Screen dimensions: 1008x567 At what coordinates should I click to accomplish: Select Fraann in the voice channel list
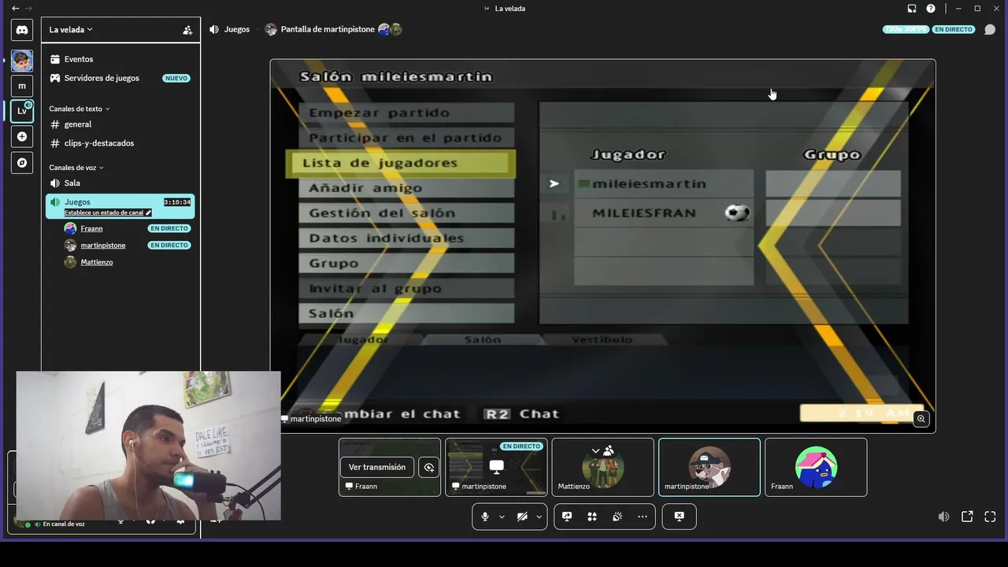pyautogui.click(x=91, y=228)
